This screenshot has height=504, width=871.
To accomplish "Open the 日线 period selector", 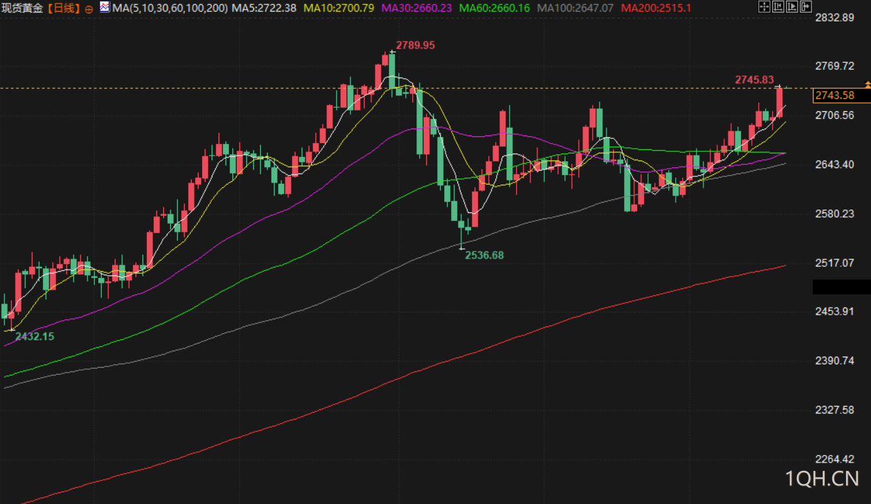I will (x=64, y=8).
